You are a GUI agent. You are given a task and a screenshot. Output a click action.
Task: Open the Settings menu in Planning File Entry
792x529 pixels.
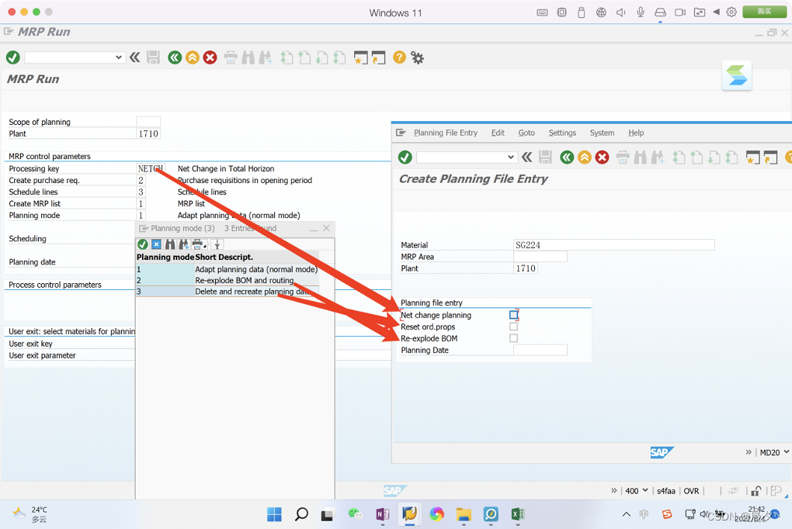[562, 133]
